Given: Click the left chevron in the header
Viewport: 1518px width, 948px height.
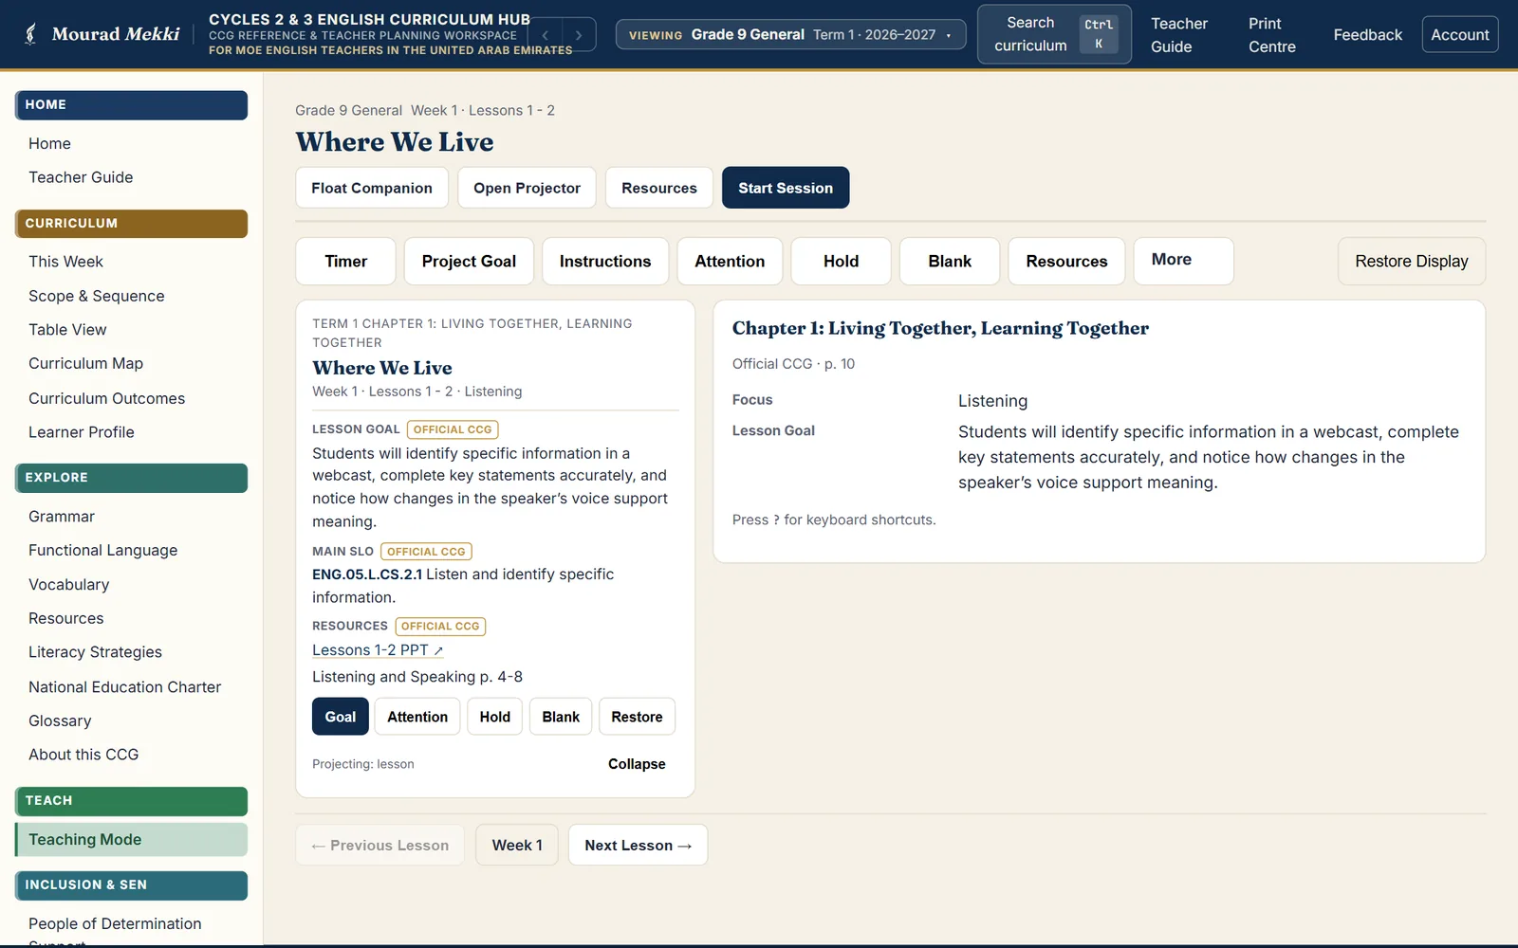Looking at the screenshot, I should pyautogui.click(x=545, y=35).
